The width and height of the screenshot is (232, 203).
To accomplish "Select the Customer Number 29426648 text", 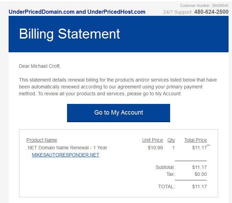I will click(x=204, y=6).
